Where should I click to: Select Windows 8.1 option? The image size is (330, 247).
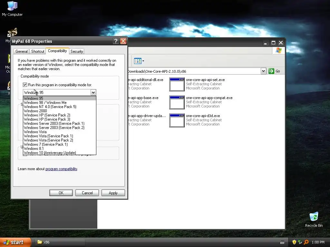60,149
